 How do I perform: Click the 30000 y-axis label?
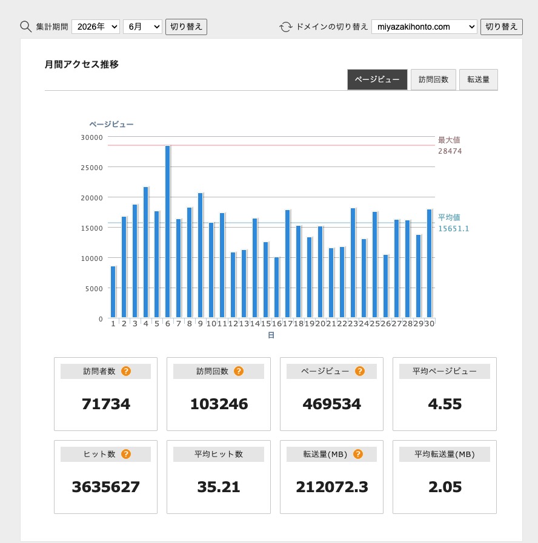(92, 137)
